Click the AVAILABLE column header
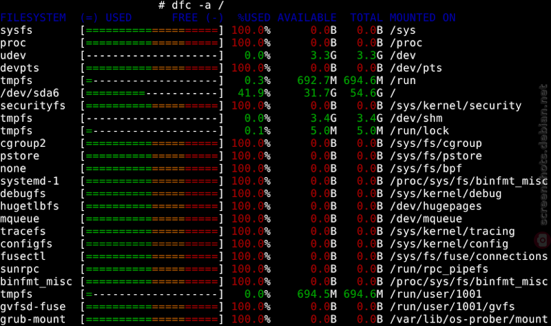The image size is (551, 326). click(x=306, y=18)
